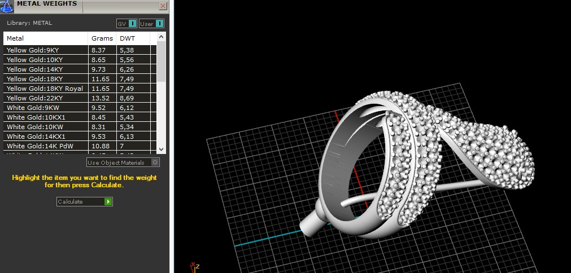This screenshot has height=273, width=571.
Task: Select the Yellow Gold:18KY Royal row
Action: [x=80, y=89]
